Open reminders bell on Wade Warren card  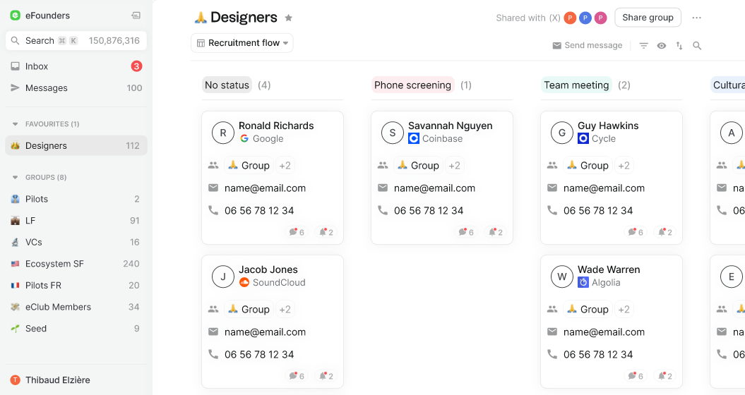pos(665,376)
